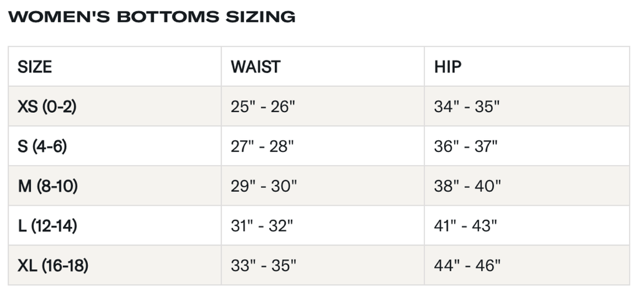This screenshot has height=296, width=638.
Task: Pick the 36" - 37" hip cell
Action: 466,147
